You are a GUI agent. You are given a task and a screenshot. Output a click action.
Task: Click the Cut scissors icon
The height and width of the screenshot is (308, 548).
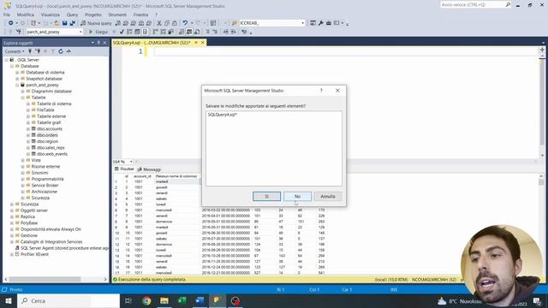159,23
